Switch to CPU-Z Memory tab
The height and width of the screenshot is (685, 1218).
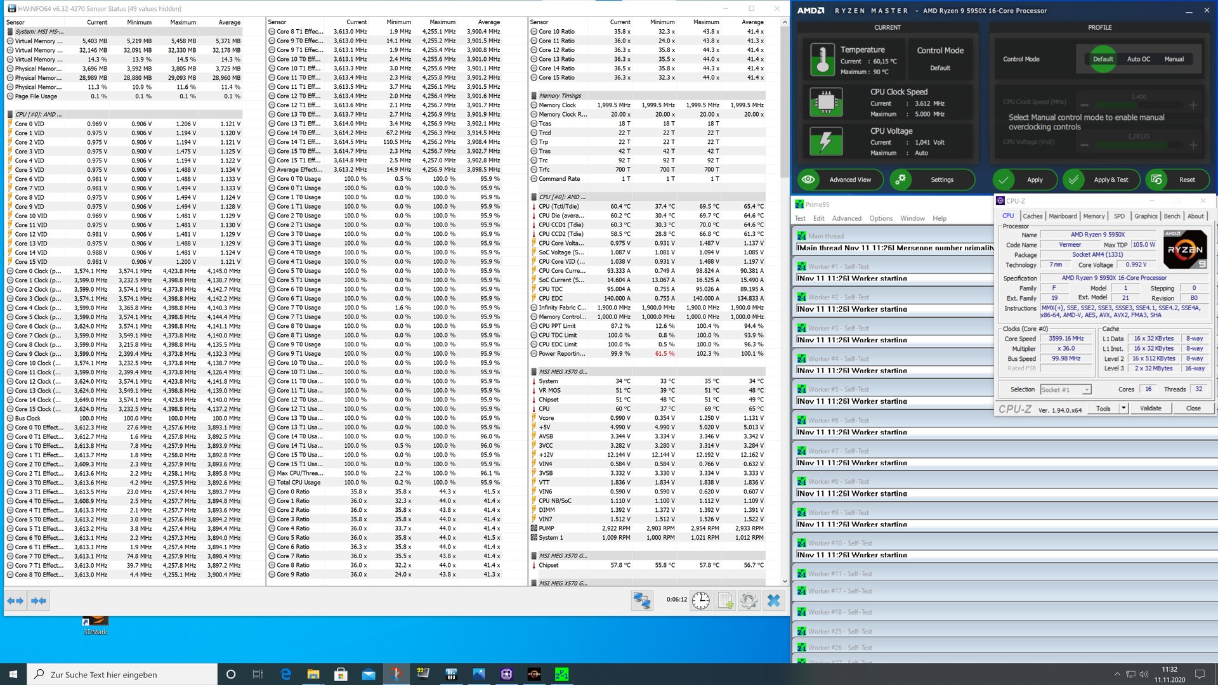(x=1093, y=216)
